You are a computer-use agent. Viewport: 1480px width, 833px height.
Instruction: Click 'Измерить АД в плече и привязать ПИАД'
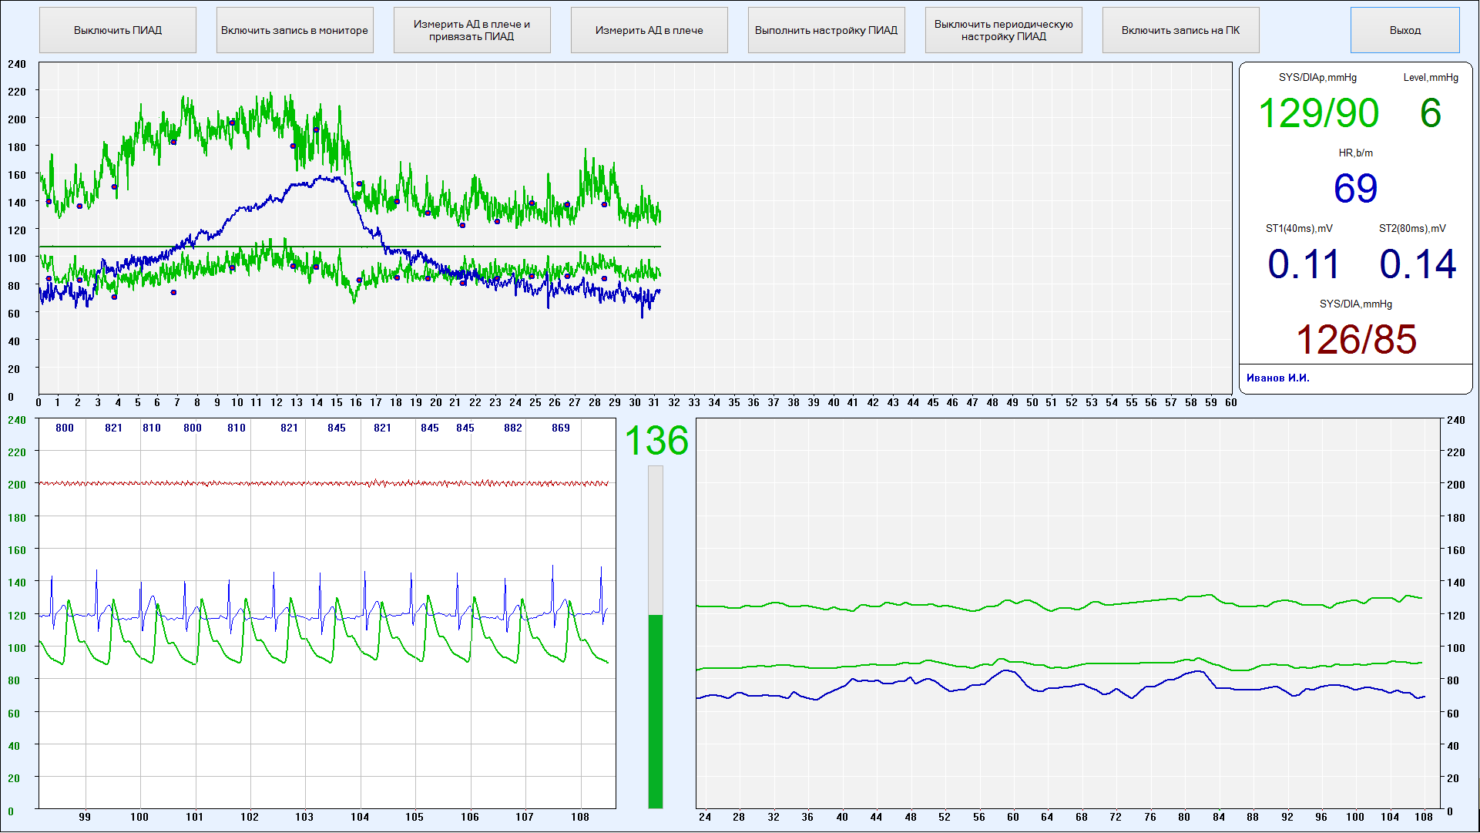472,31
